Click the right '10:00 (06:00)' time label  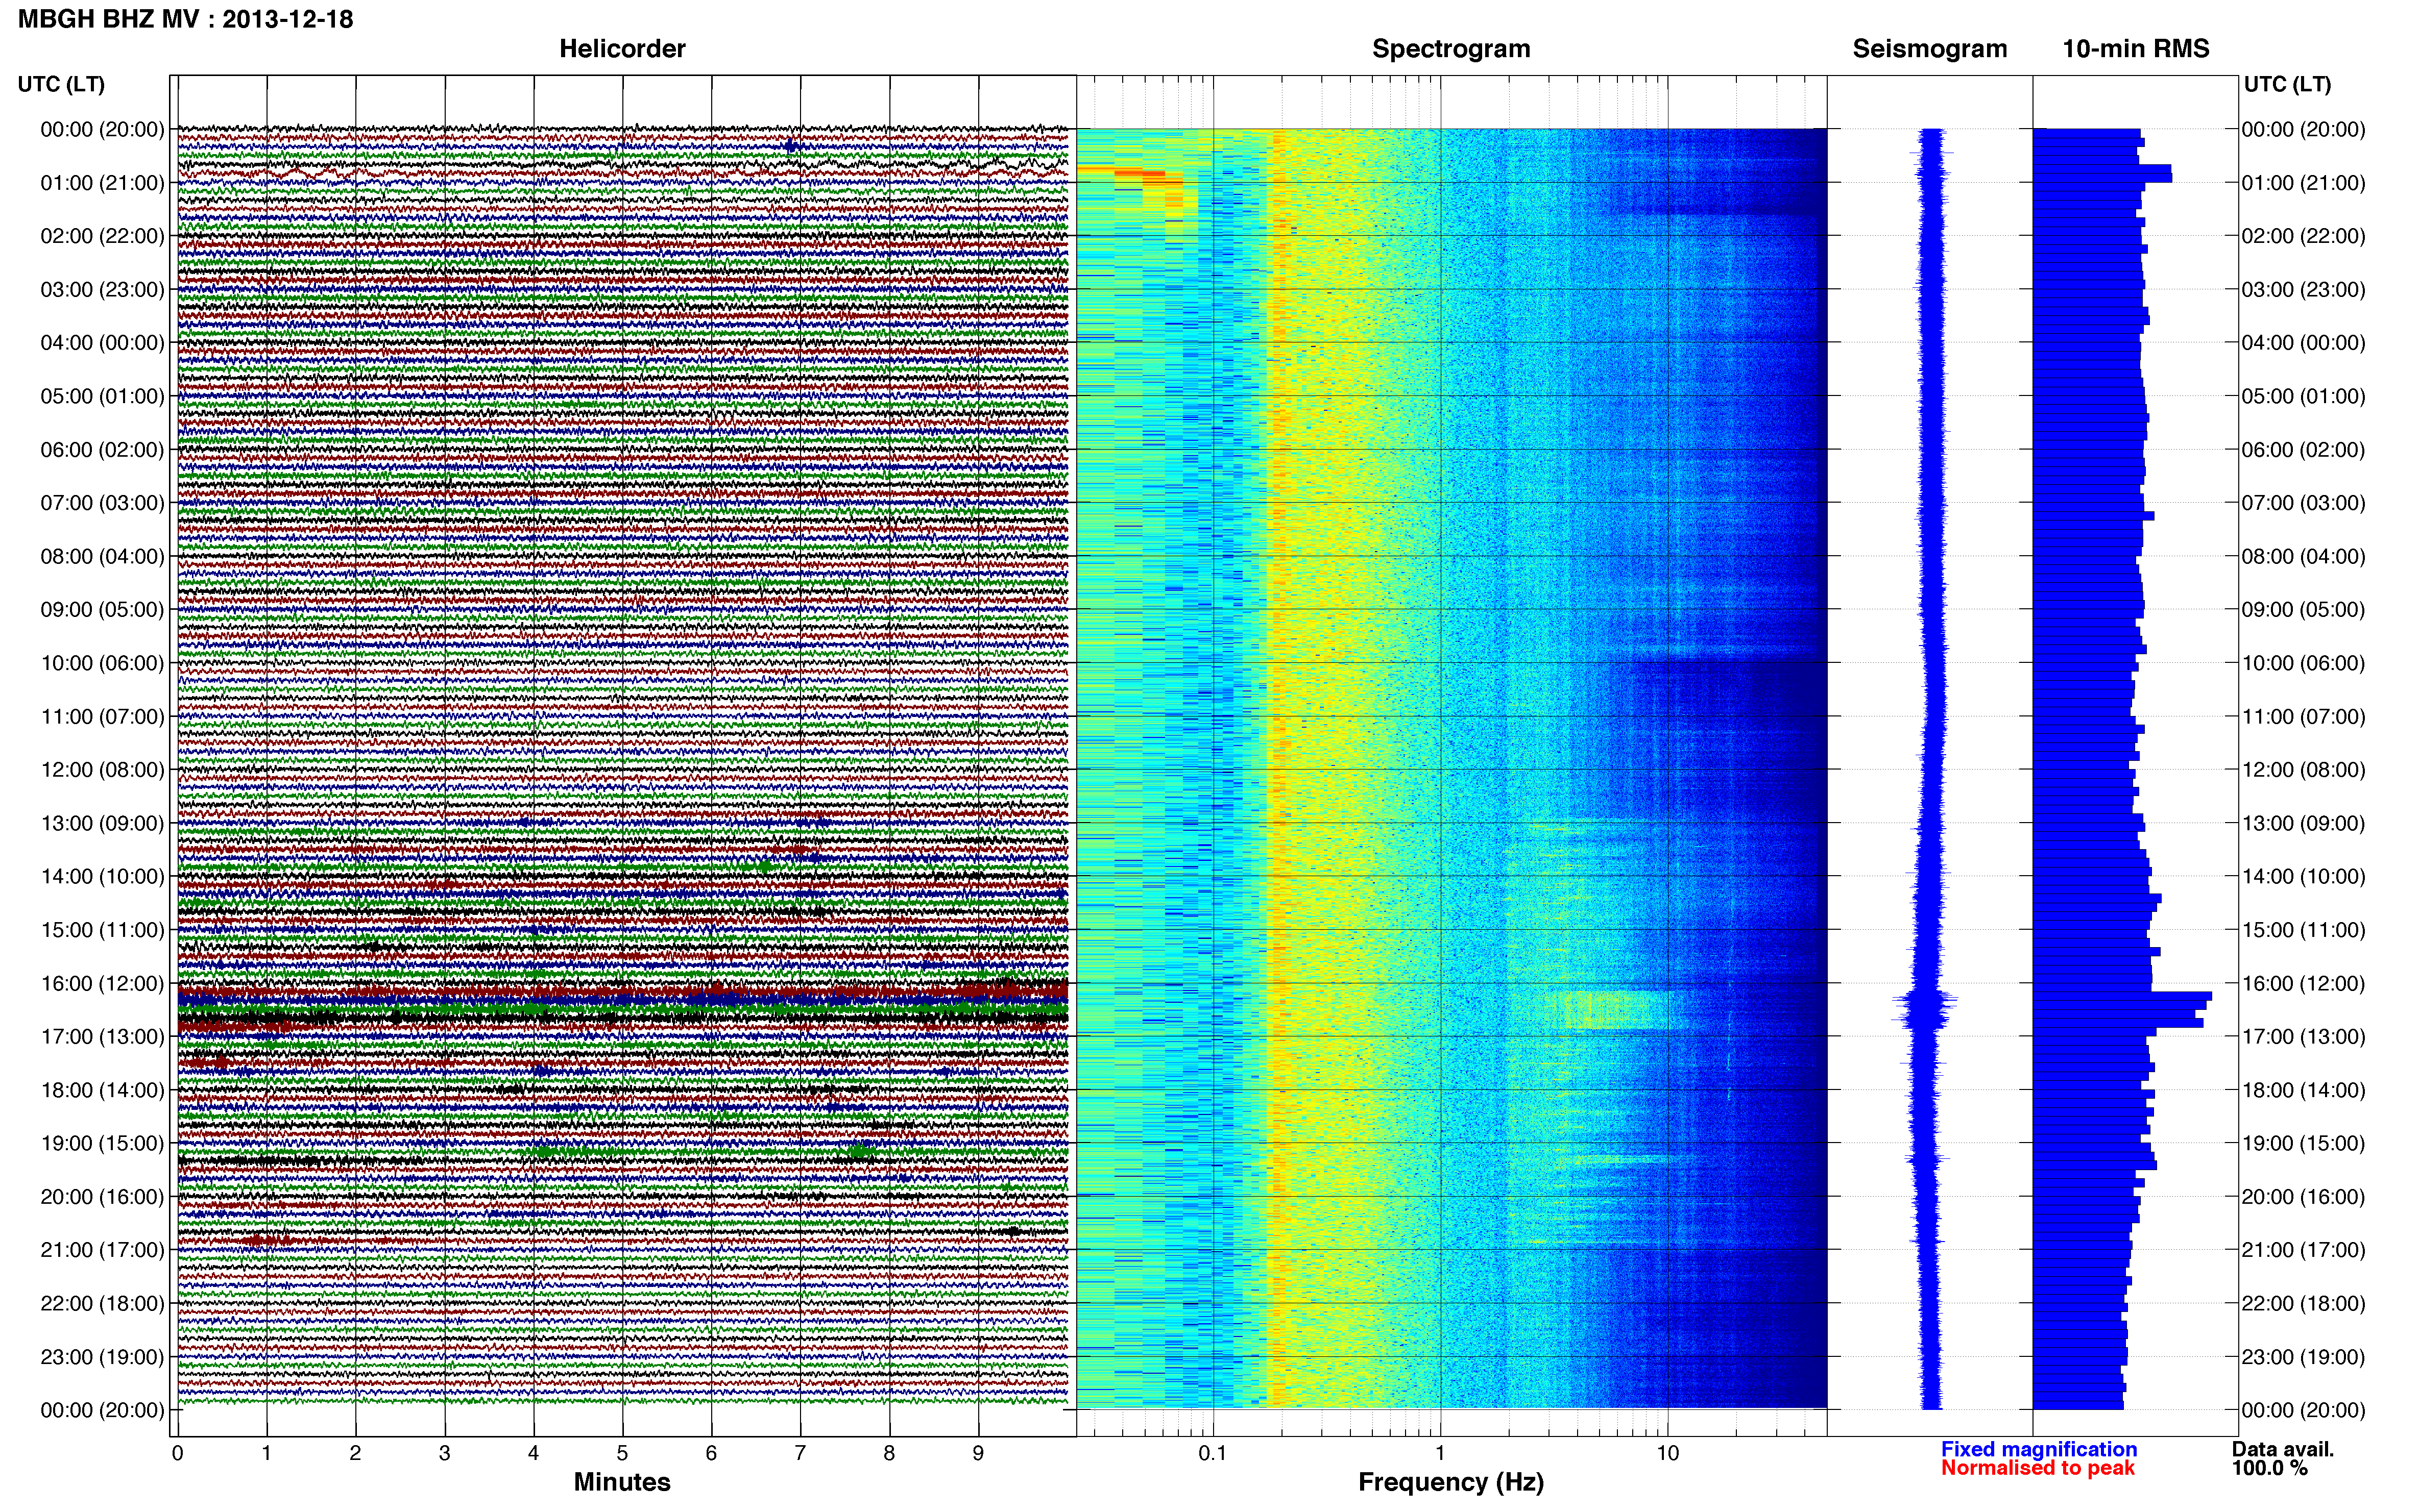[2303, 663]
